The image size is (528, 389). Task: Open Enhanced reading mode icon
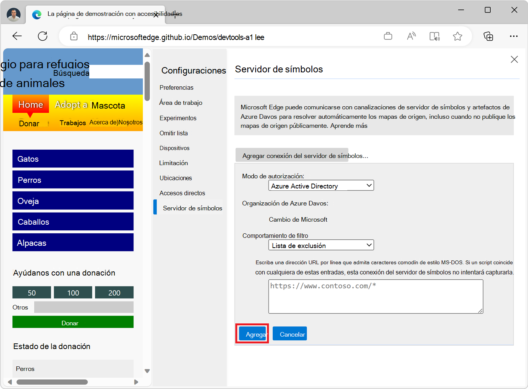pos(434,36)
